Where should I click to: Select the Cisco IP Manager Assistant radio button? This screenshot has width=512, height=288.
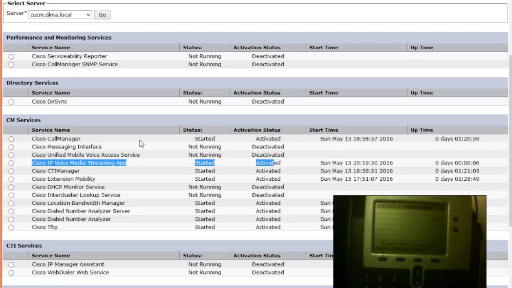pyautogui.click(x=11, y=264)
